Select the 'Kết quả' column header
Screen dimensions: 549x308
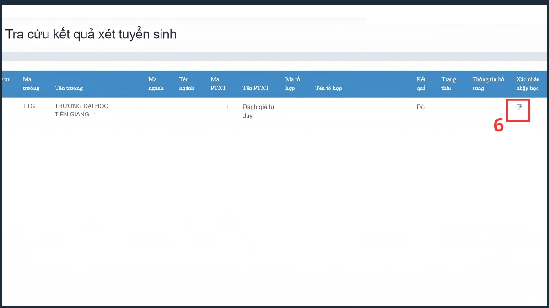421,84
